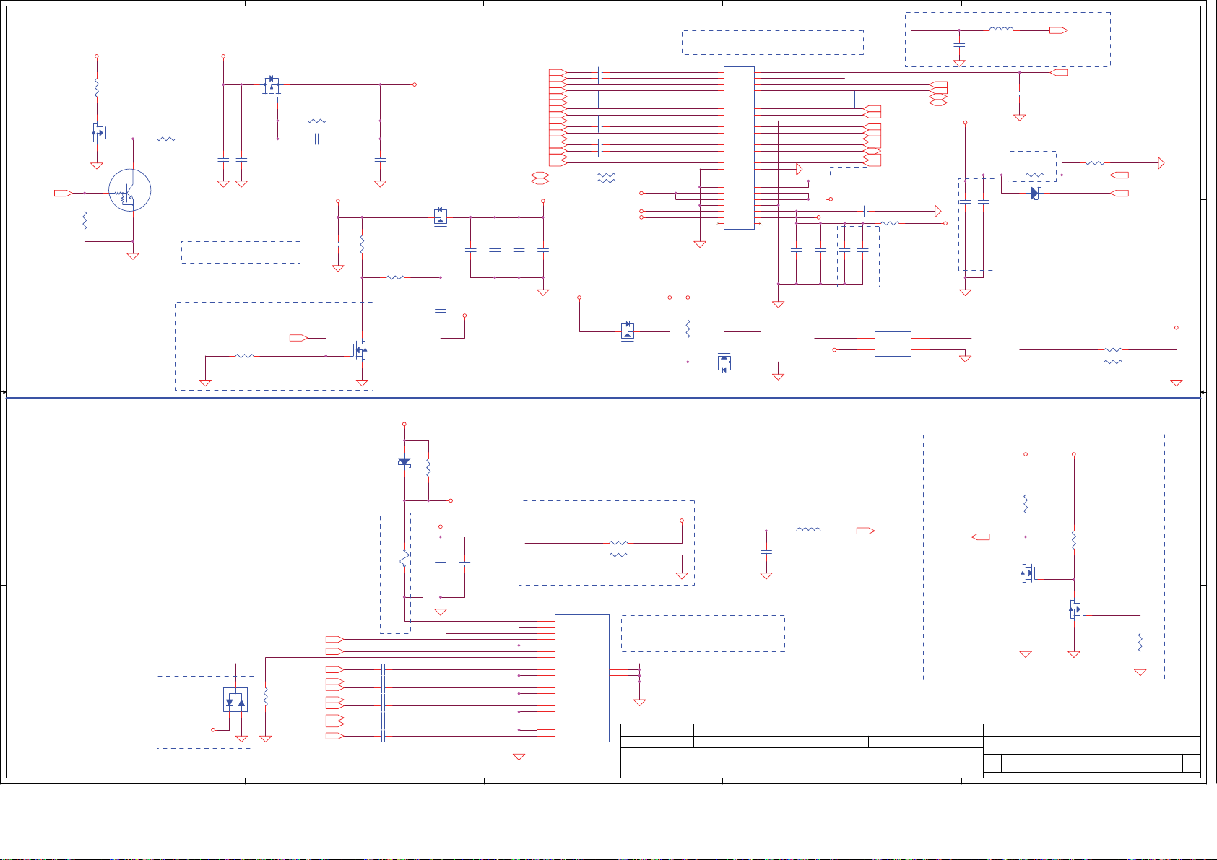Select inductor inside top-right dashed filter box
Viewport: 1217px width, 860px height.
pyautogui.click(x=1001, y=30)
